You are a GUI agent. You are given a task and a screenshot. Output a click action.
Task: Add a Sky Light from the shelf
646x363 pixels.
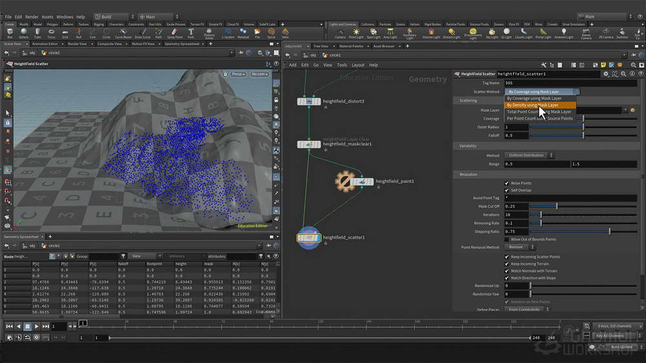(492, 34)
